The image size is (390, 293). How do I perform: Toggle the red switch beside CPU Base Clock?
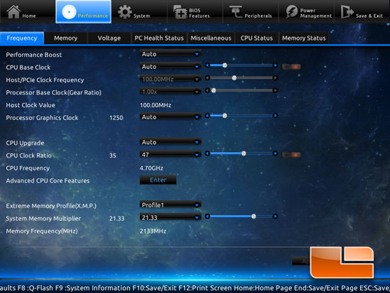click(x=291, y=67)
